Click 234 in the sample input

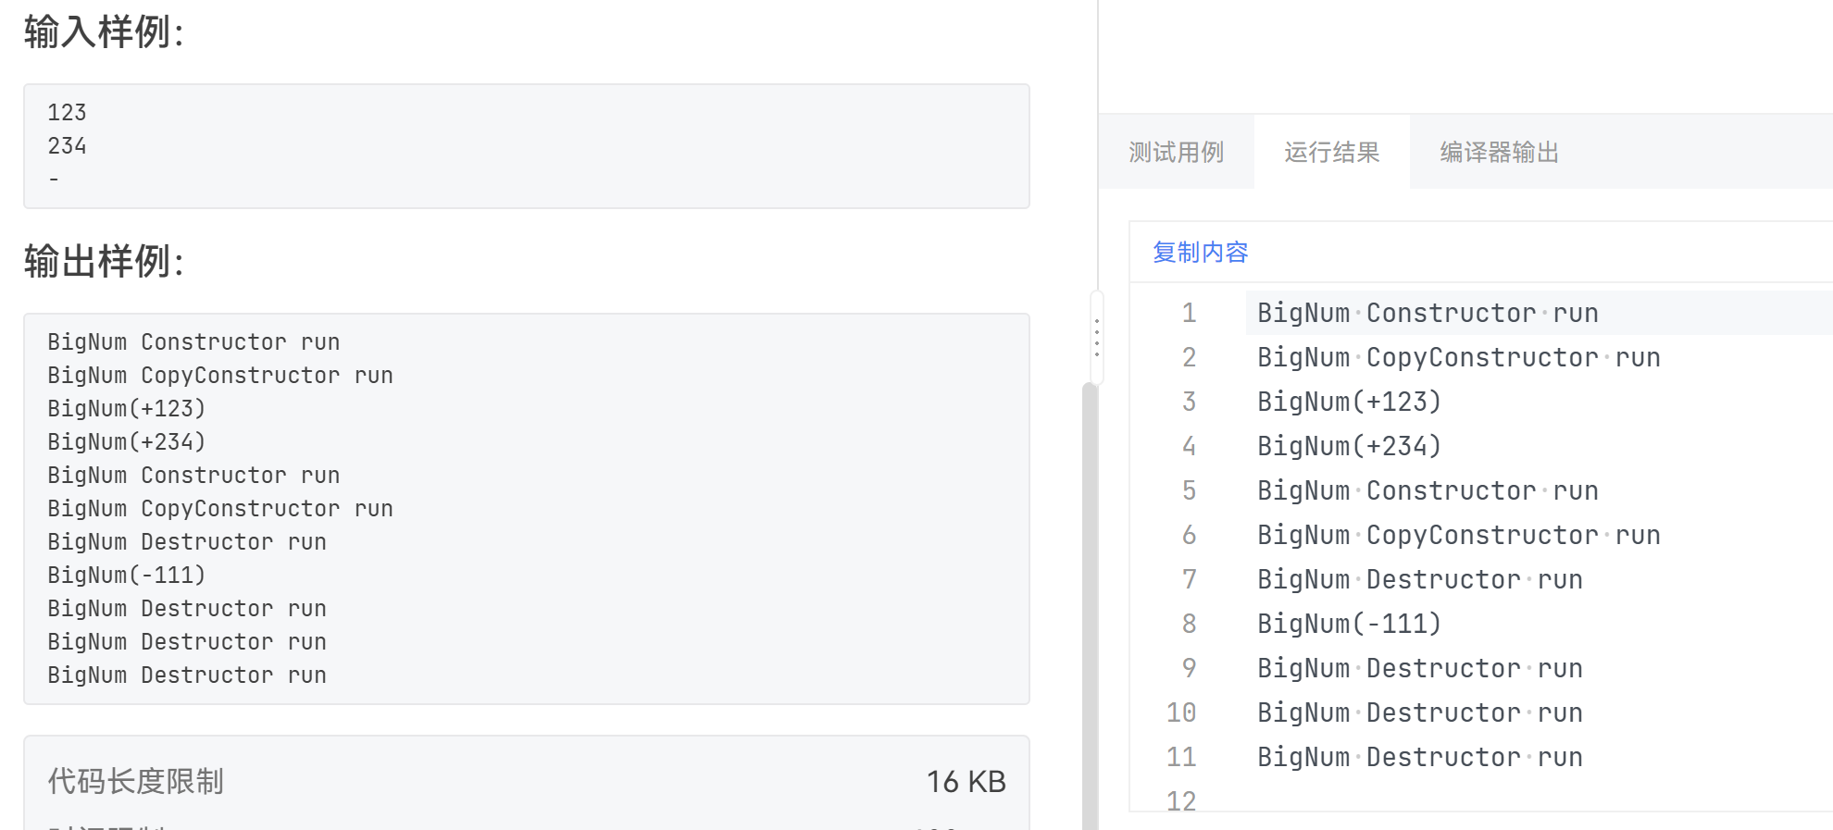tap(67, 146)
